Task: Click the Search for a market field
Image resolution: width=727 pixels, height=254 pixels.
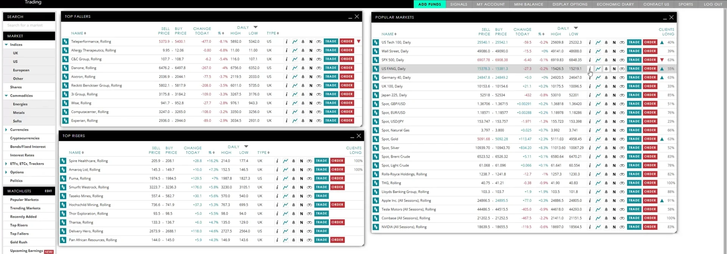Action: pyautogui.click(x=29, y=25)
